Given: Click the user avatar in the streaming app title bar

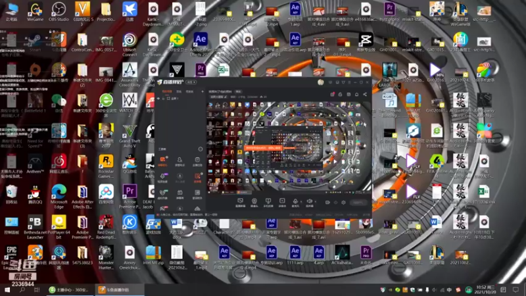Looking at the screenshot, I should (321, 82).
